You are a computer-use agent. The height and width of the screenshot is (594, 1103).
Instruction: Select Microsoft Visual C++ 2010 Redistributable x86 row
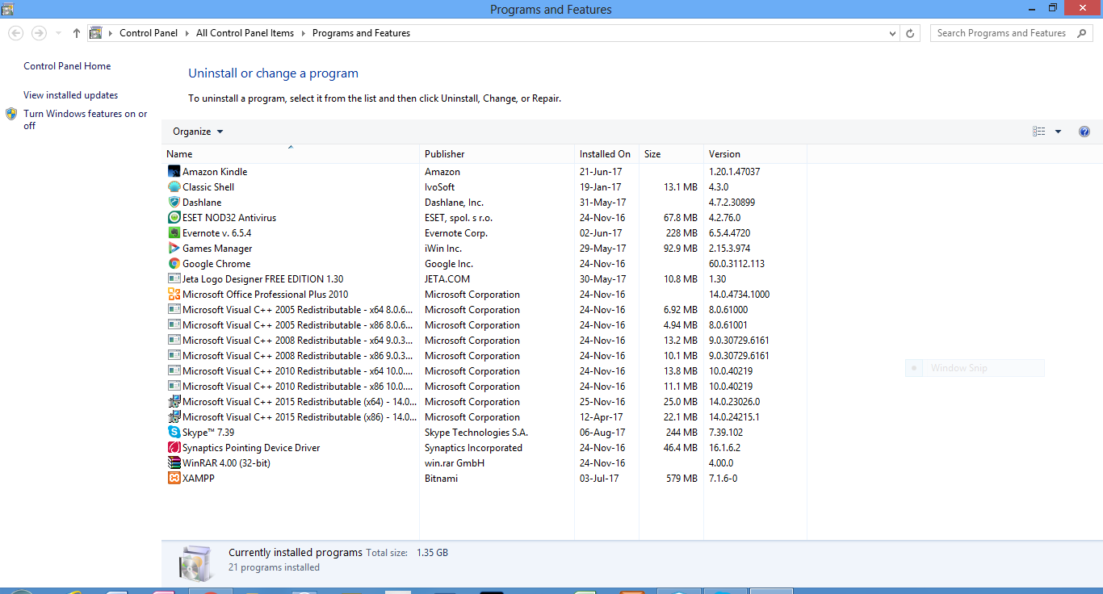coord(484,386)
